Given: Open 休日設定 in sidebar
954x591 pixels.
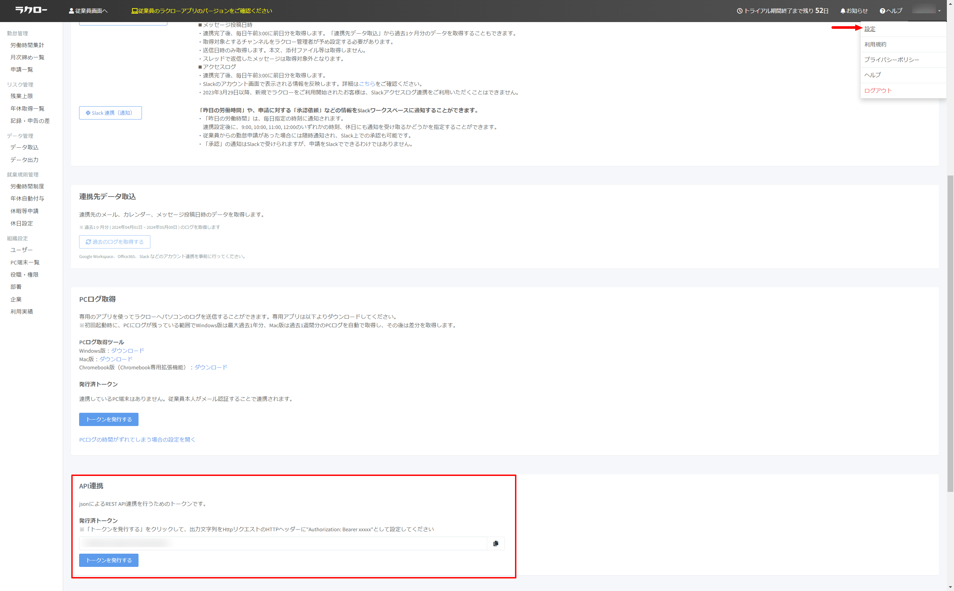Looking at the screenshot, I should 21,223.
